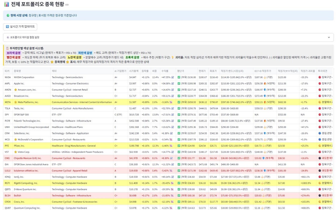Click the falling chart icon in LULU's return cell
Screen dimensions: 336x210
coord(171,171)
